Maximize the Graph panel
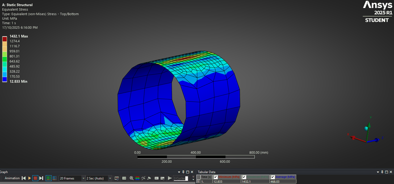Screen dimensions: 394x184 (x=187, y=172)
